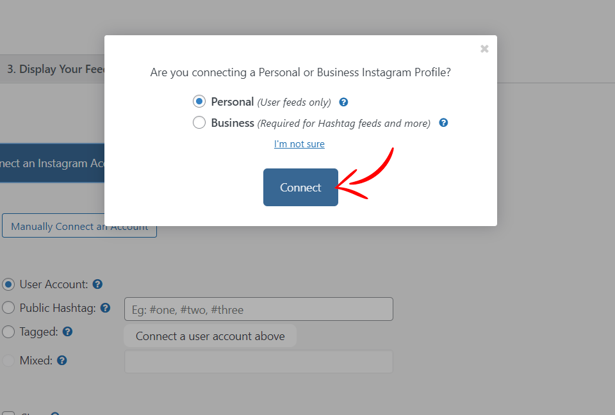Choose the User Account radio option
Screen dimensions: 615x415
8,284
